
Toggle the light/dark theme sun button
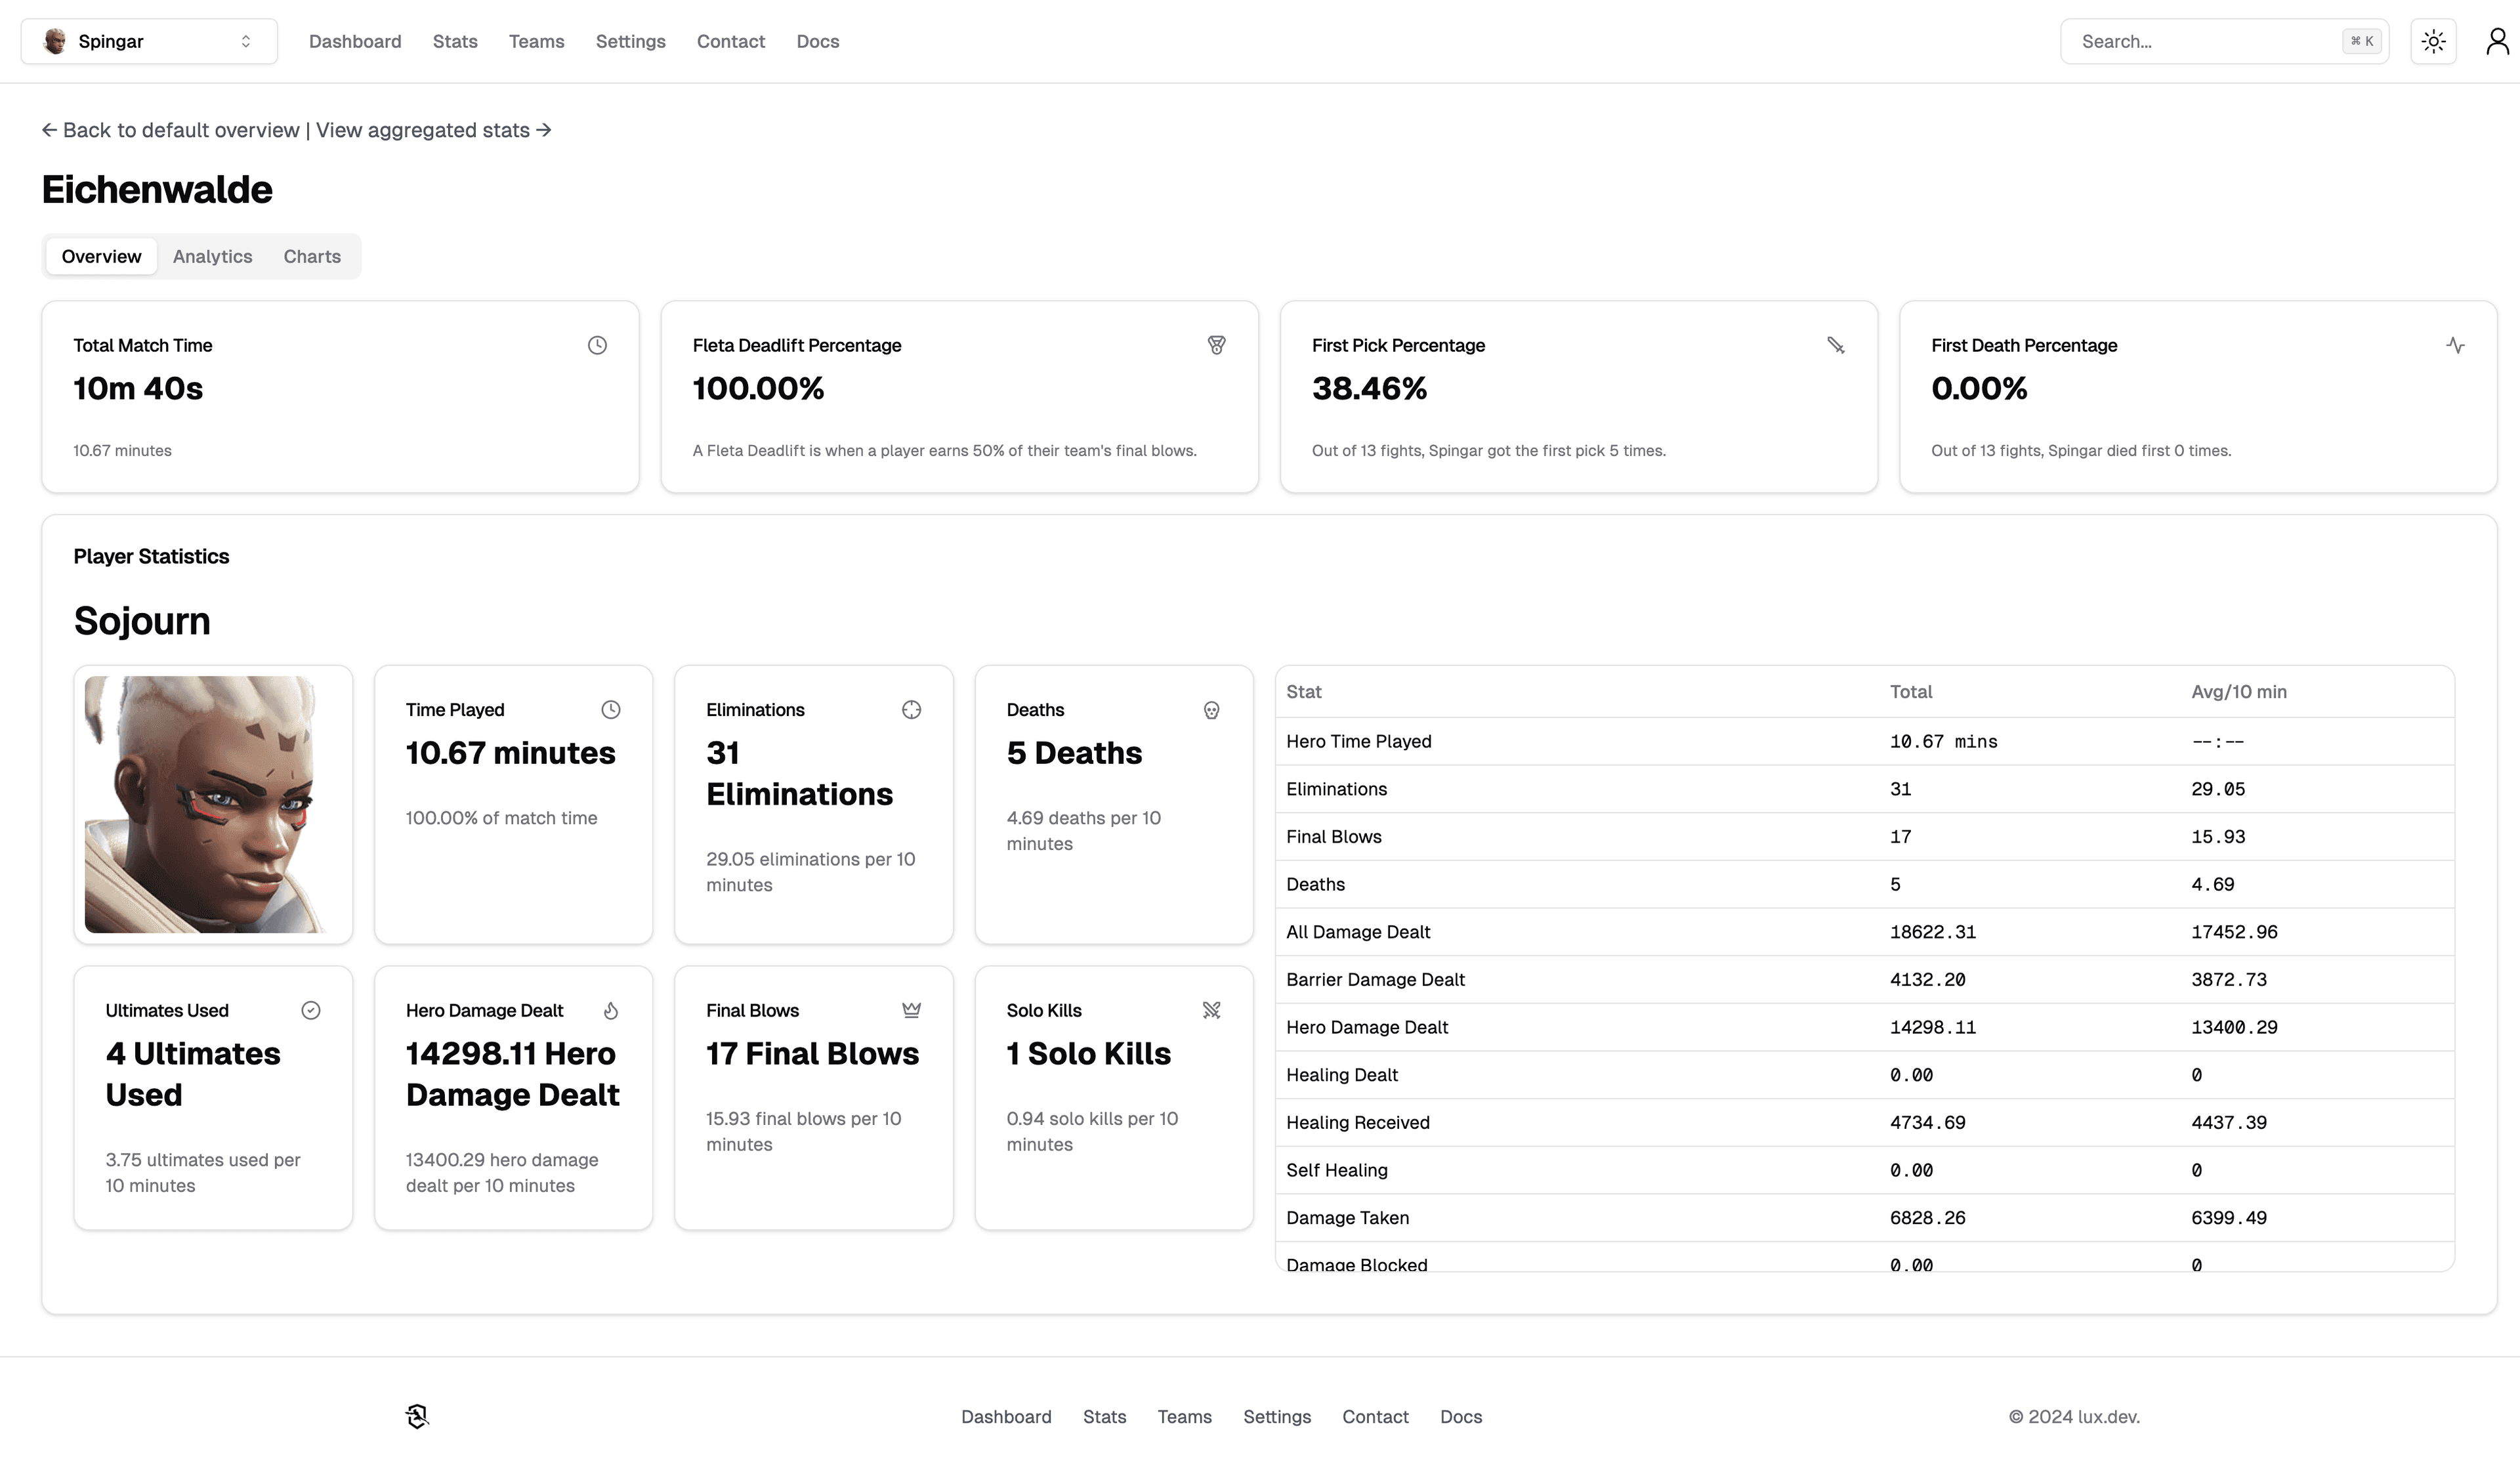click(x=2433, y=42)
